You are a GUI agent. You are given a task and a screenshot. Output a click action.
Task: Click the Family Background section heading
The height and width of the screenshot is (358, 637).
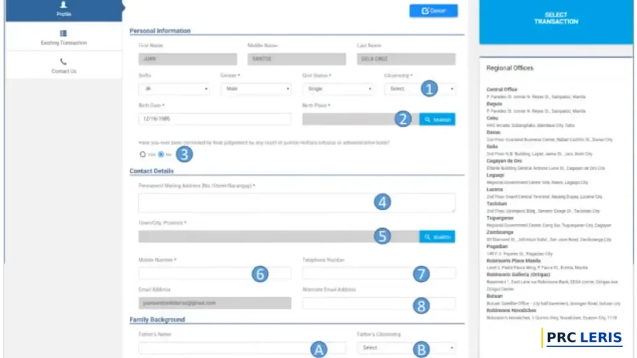click(x=157, y=320)
